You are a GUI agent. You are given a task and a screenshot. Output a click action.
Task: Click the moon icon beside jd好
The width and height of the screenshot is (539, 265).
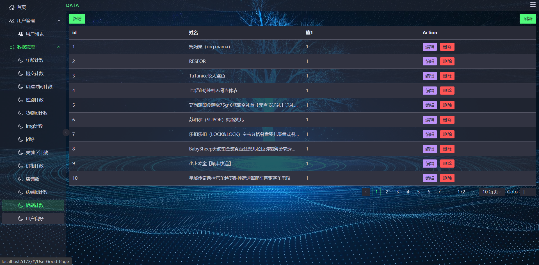(20, 139)
